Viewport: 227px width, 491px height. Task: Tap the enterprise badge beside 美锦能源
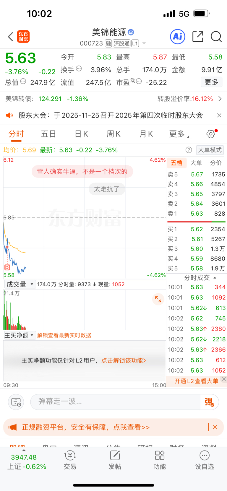click(x=131, y=32)
